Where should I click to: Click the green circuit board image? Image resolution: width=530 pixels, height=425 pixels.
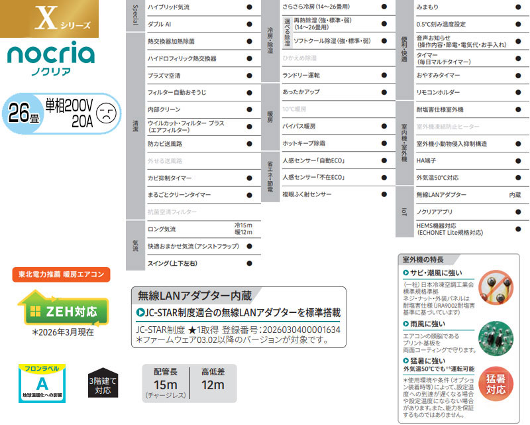[496, 338]
